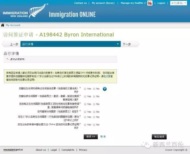Click the Crown Copyright © text

click(176, 150)
